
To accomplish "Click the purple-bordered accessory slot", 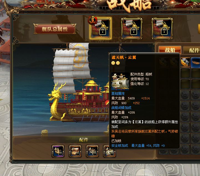I will 58,151.
